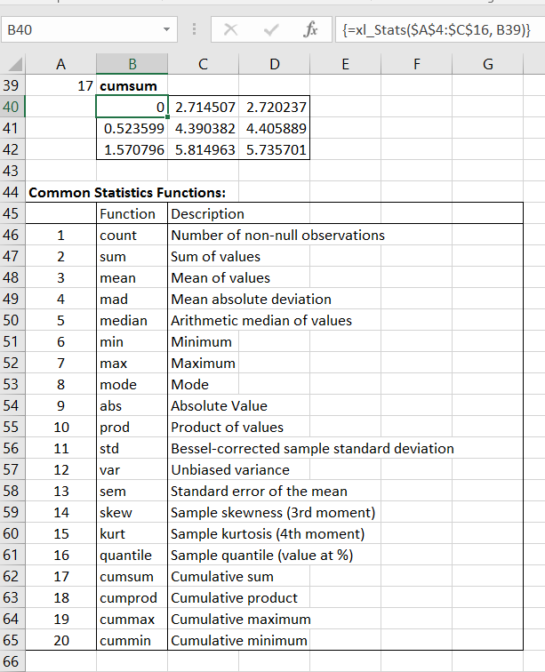
Task: Select cell with value 2.714507
Action: coord(204,108)
